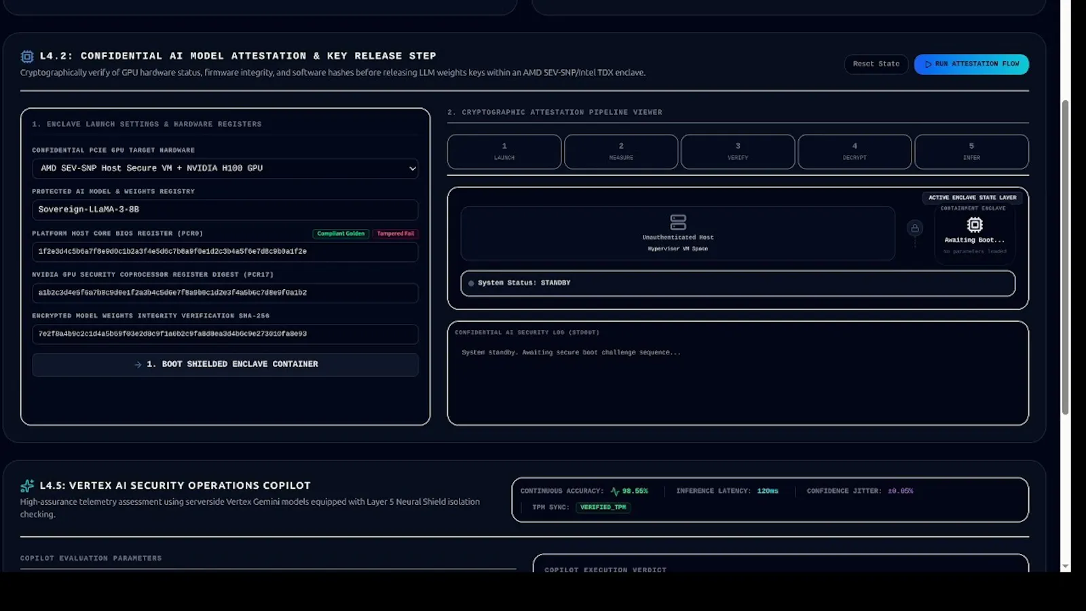Click the Confidential AI Security Log heading

pos(527,333)
